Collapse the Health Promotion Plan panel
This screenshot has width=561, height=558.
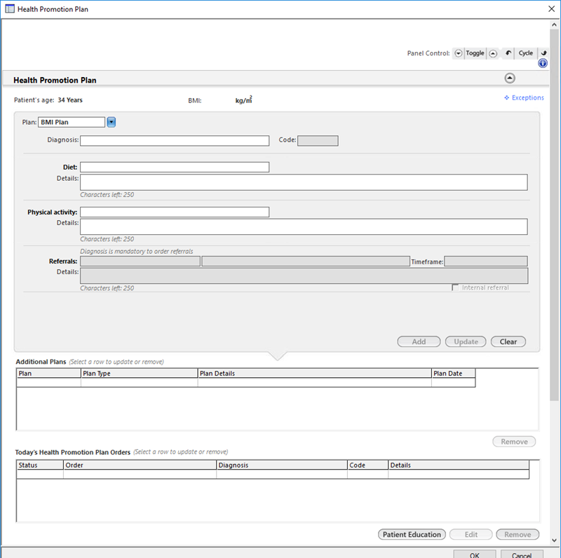point(510,78)
